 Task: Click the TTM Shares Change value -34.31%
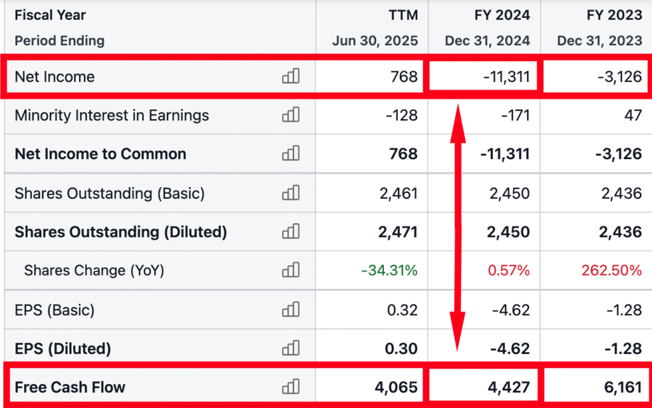[x=389, y=271]
